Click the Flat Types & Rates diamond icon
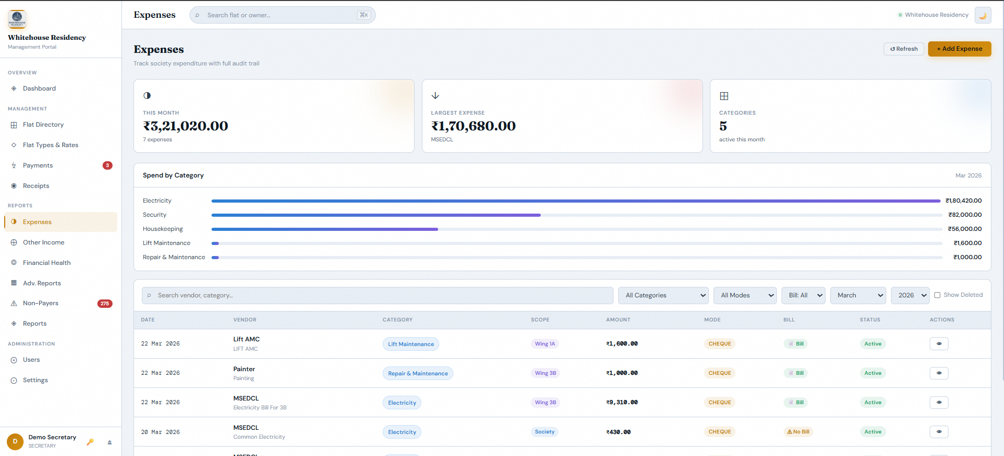The image size is (1004, 456). coord(14,145)
